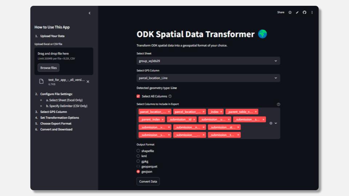Click step 4 Set Transformation Options
Viewport: 349px width, 196px height.
[x=60, y=118]
